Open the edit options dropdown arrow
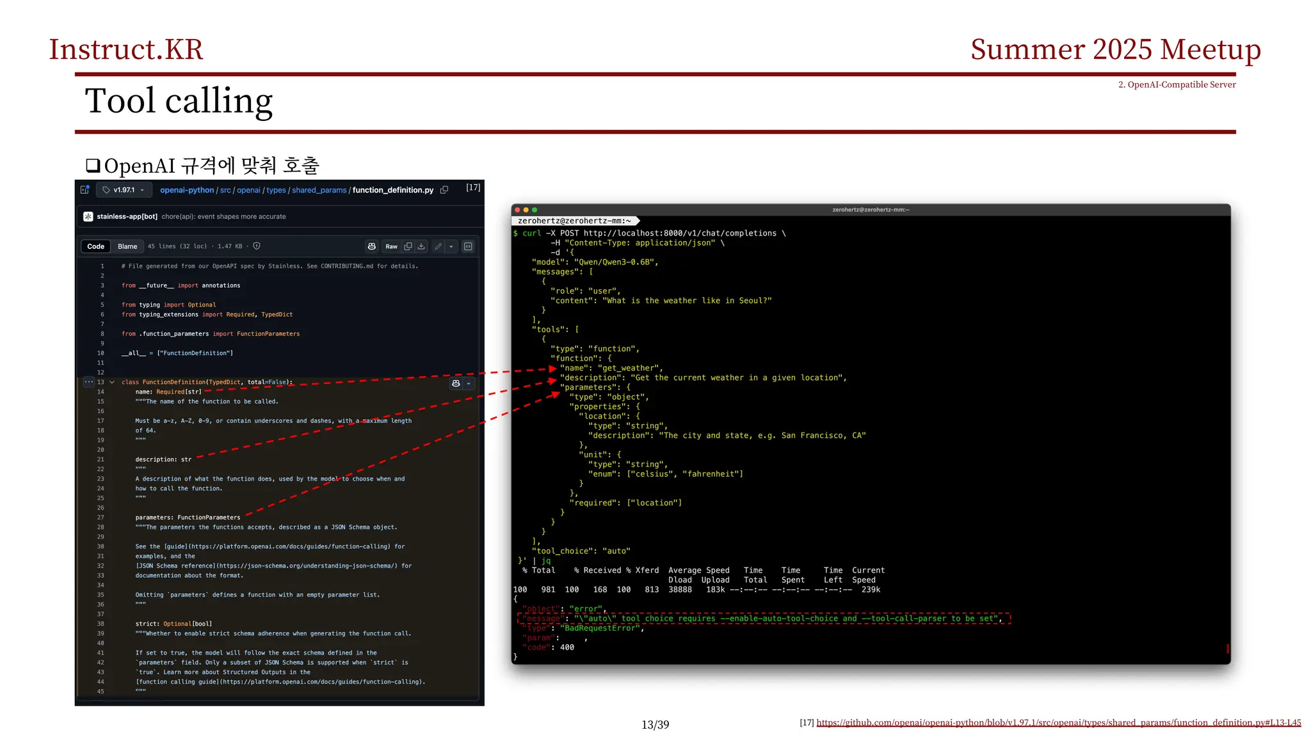This screenshot has width=1311, height=737. (x=451, y=246)
